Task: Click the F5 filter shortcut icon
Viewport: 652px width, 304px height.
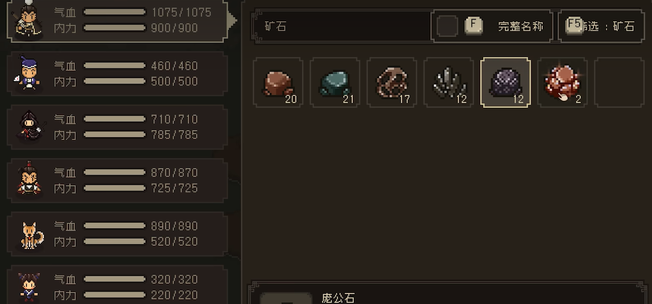Action: (574, 25)
